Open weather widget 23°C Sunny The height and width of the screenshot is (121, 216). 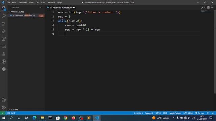pos(161,118)
